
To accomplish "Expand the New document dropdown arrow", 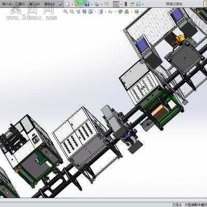I will (x=72, y=4).
